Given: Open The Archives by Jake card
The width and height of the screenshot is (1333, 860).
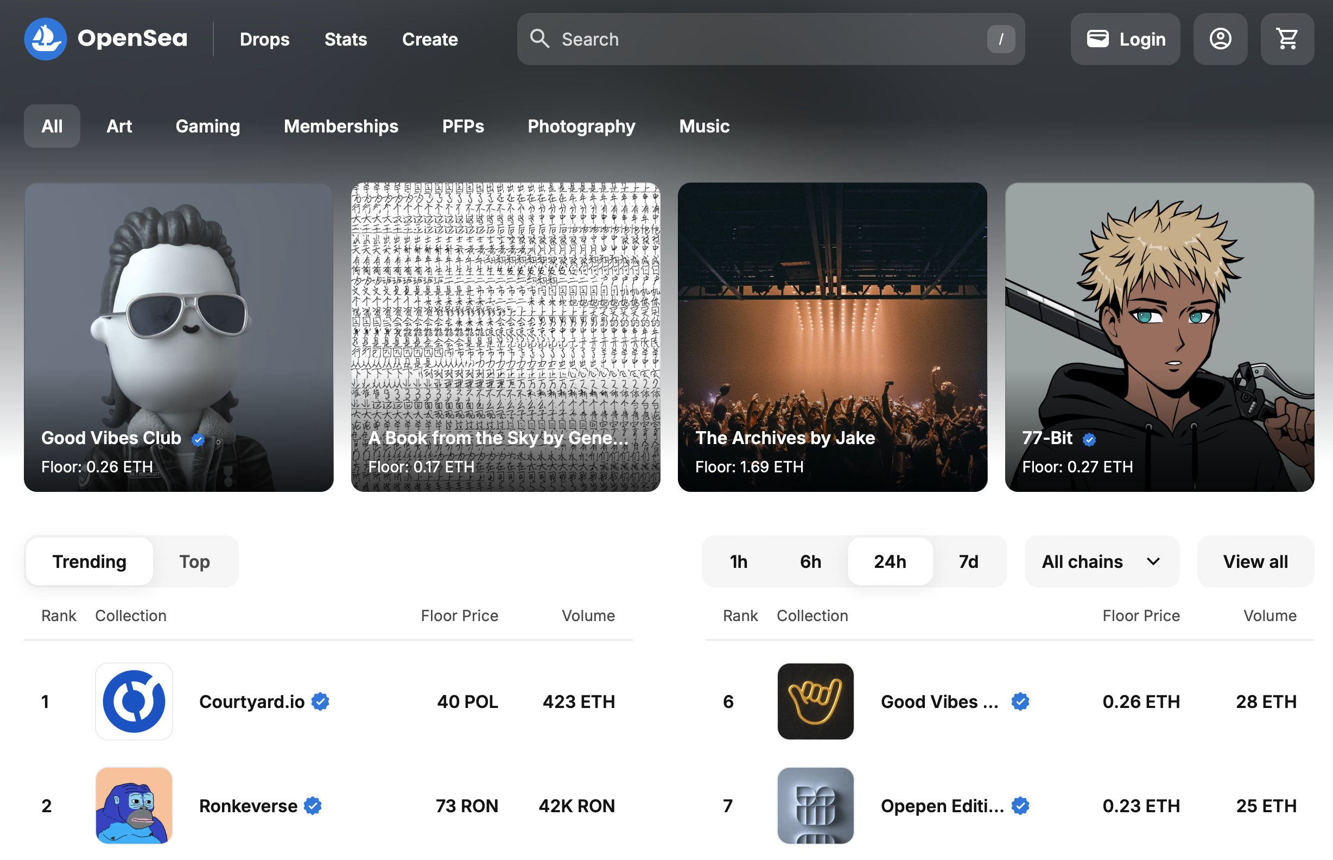Looking at the screenshot, I should [831, 337].
